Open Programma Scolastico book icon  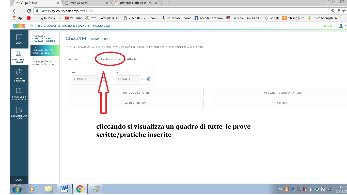pyautogui.click(x=19, y=94)
